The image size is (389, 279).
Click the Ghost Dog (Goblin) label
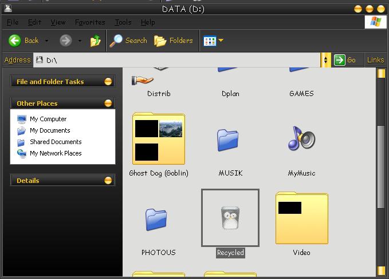[159, 173]
